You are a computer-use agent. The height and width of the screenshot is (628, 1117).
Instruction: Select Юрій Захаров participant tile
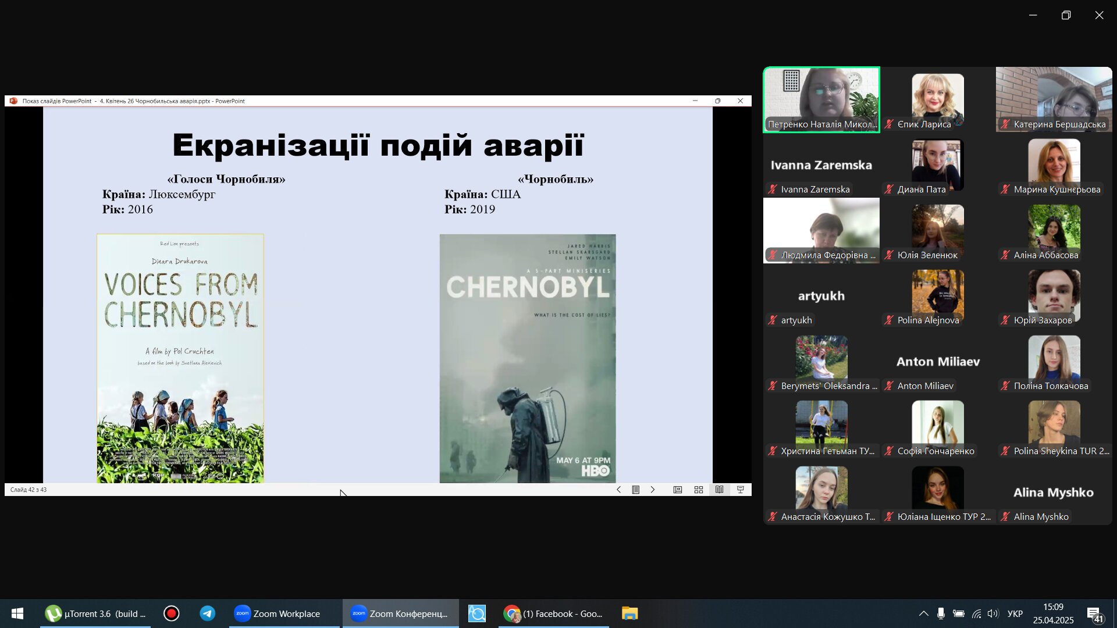click(x=1054, y=296)
